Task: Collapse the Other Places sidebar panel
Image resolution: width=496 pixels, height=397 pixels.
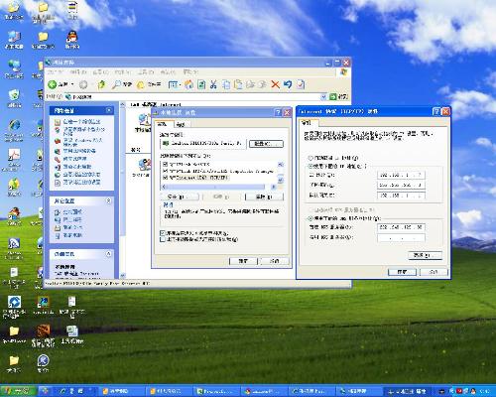Action: 108,200
